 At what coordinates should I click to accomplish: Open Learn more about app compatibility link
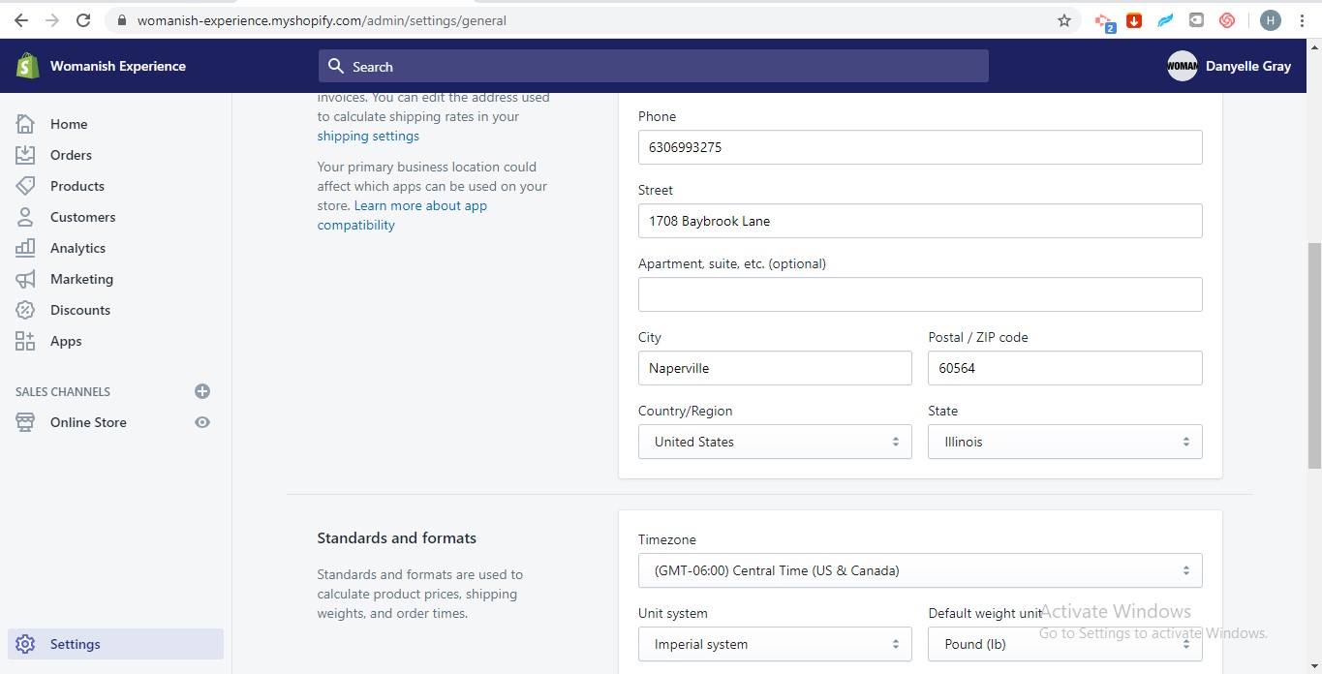[420, 205]
